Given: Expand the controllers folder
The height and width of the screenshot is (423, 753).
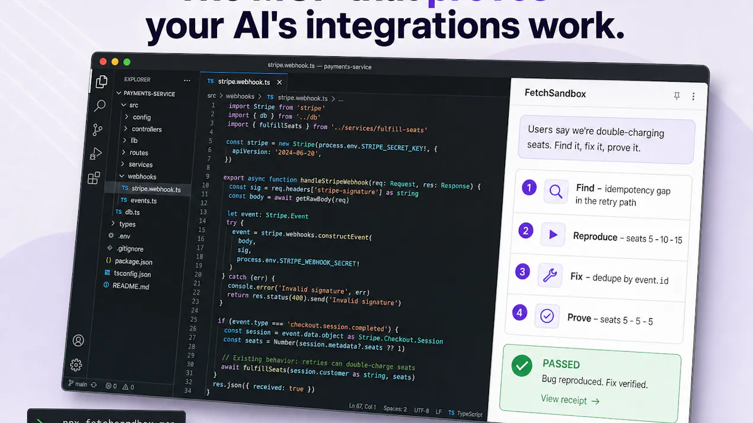Looking at the screenshot, I should click(x=142, y=129).
